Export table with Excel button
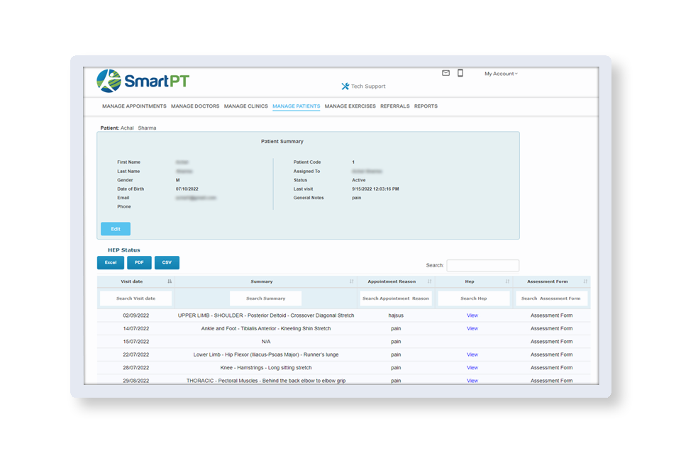Screen dimensions: 681x453 [110, 262]
